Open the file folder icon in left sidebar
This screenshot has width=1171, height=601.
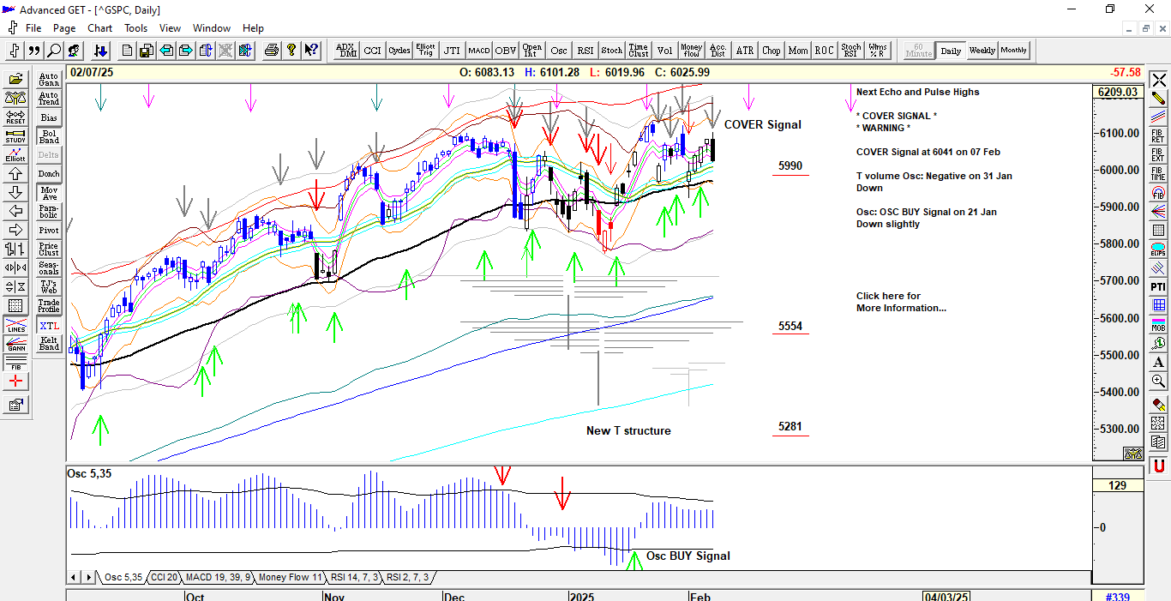coord(15,78)
